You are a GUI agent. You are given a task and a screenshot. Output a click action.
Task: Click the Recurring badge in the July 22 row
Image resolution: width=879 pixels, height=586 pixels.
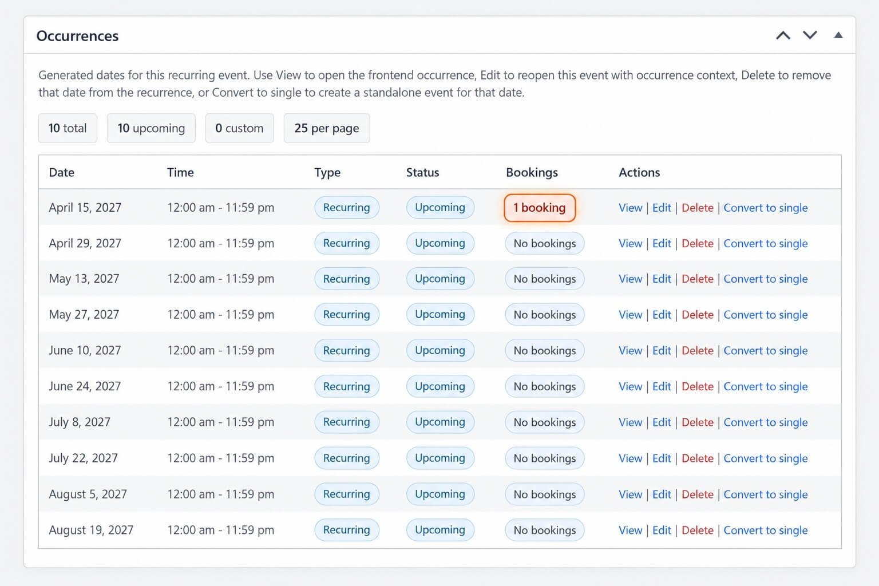click(x=347, y=458)
